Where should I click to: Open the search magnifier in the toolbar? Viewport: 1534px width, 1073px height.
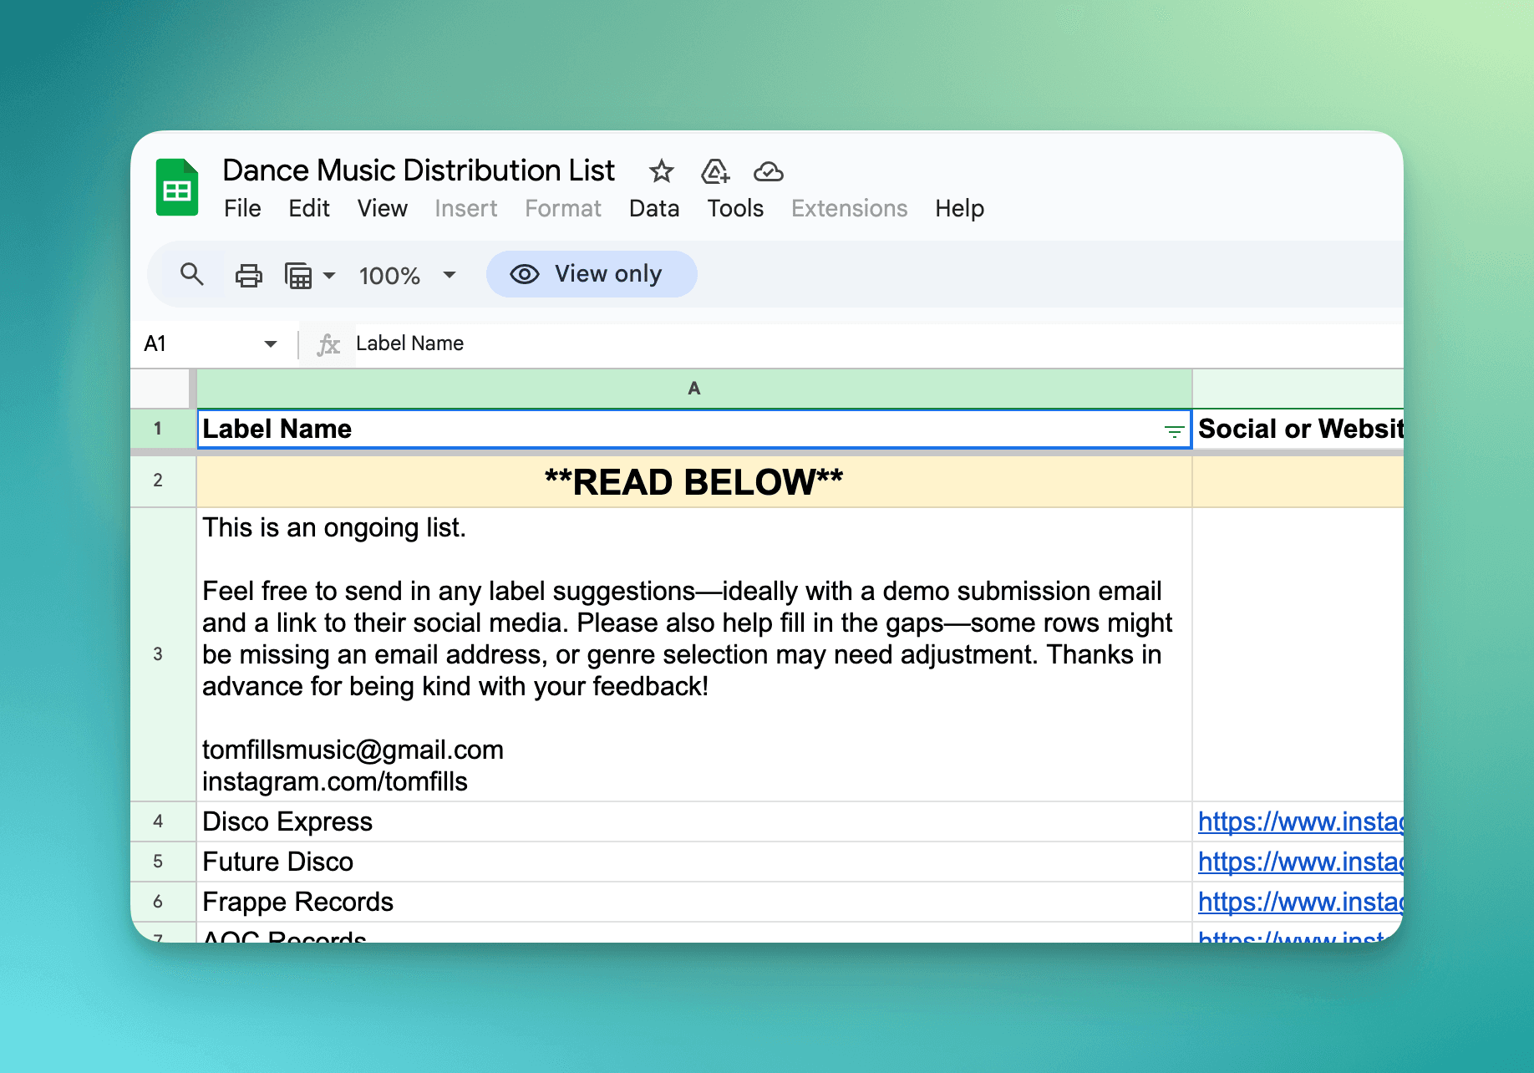pos(192,274)
